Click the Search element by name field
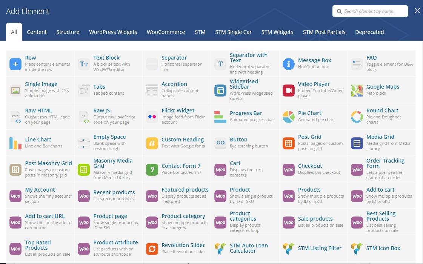 point(370,11)
